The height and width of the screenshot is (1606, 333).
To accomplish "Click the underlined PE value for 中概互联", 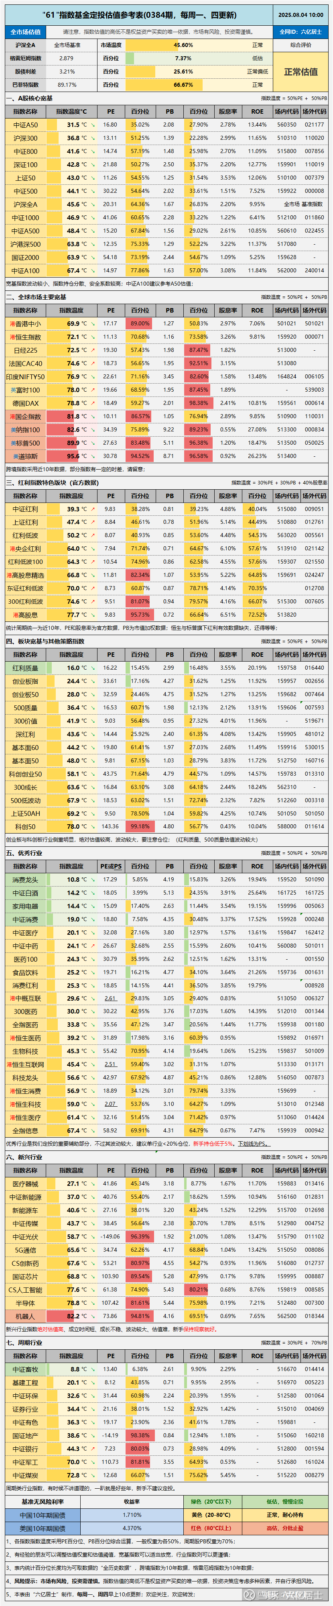I will 110,999.
